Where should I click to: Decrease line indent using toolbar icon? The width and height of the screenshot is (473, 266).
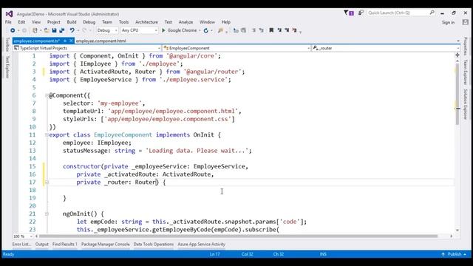click(x=253, y=30)
